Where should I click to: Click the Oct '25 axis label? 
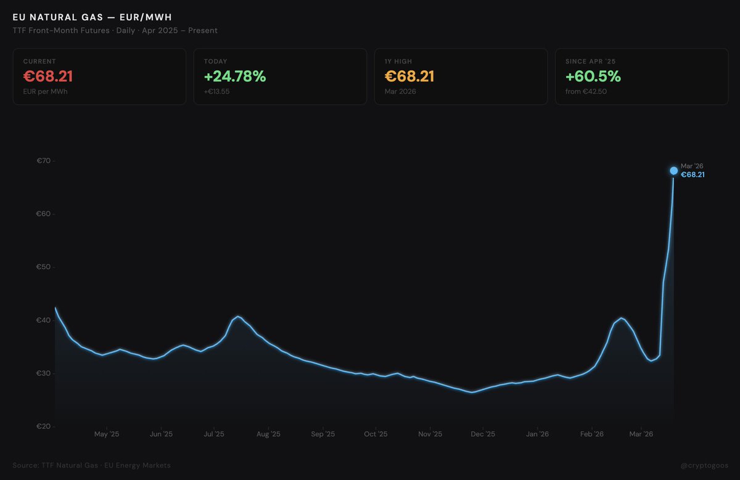coord(376,434)
